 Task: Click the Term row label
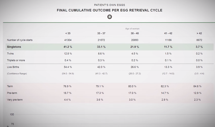click(x=10, y=86)
